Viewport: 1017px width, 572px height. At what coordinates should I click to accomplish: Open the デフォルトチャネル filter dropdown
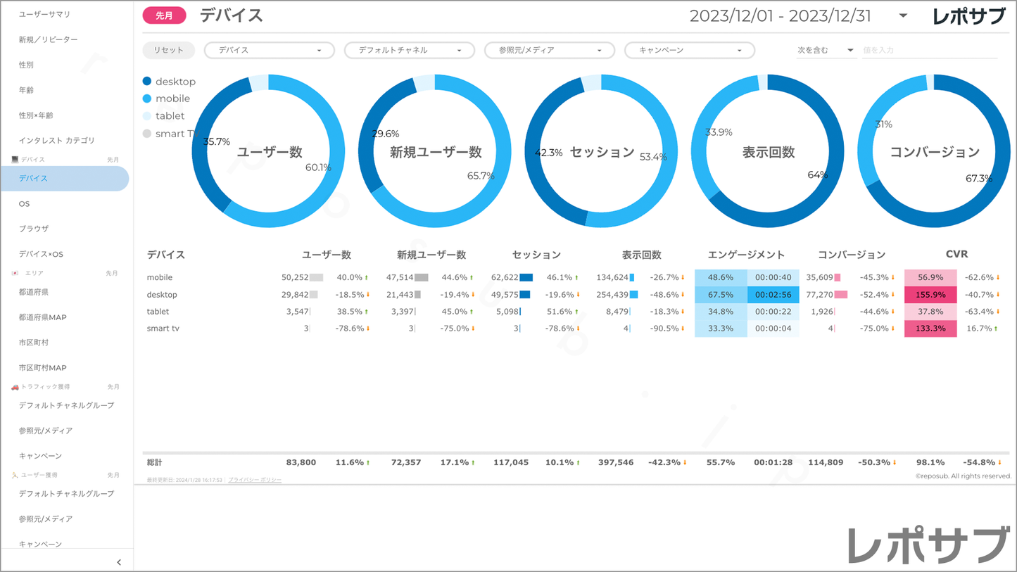pyautogui.click(x=409, y=51)
